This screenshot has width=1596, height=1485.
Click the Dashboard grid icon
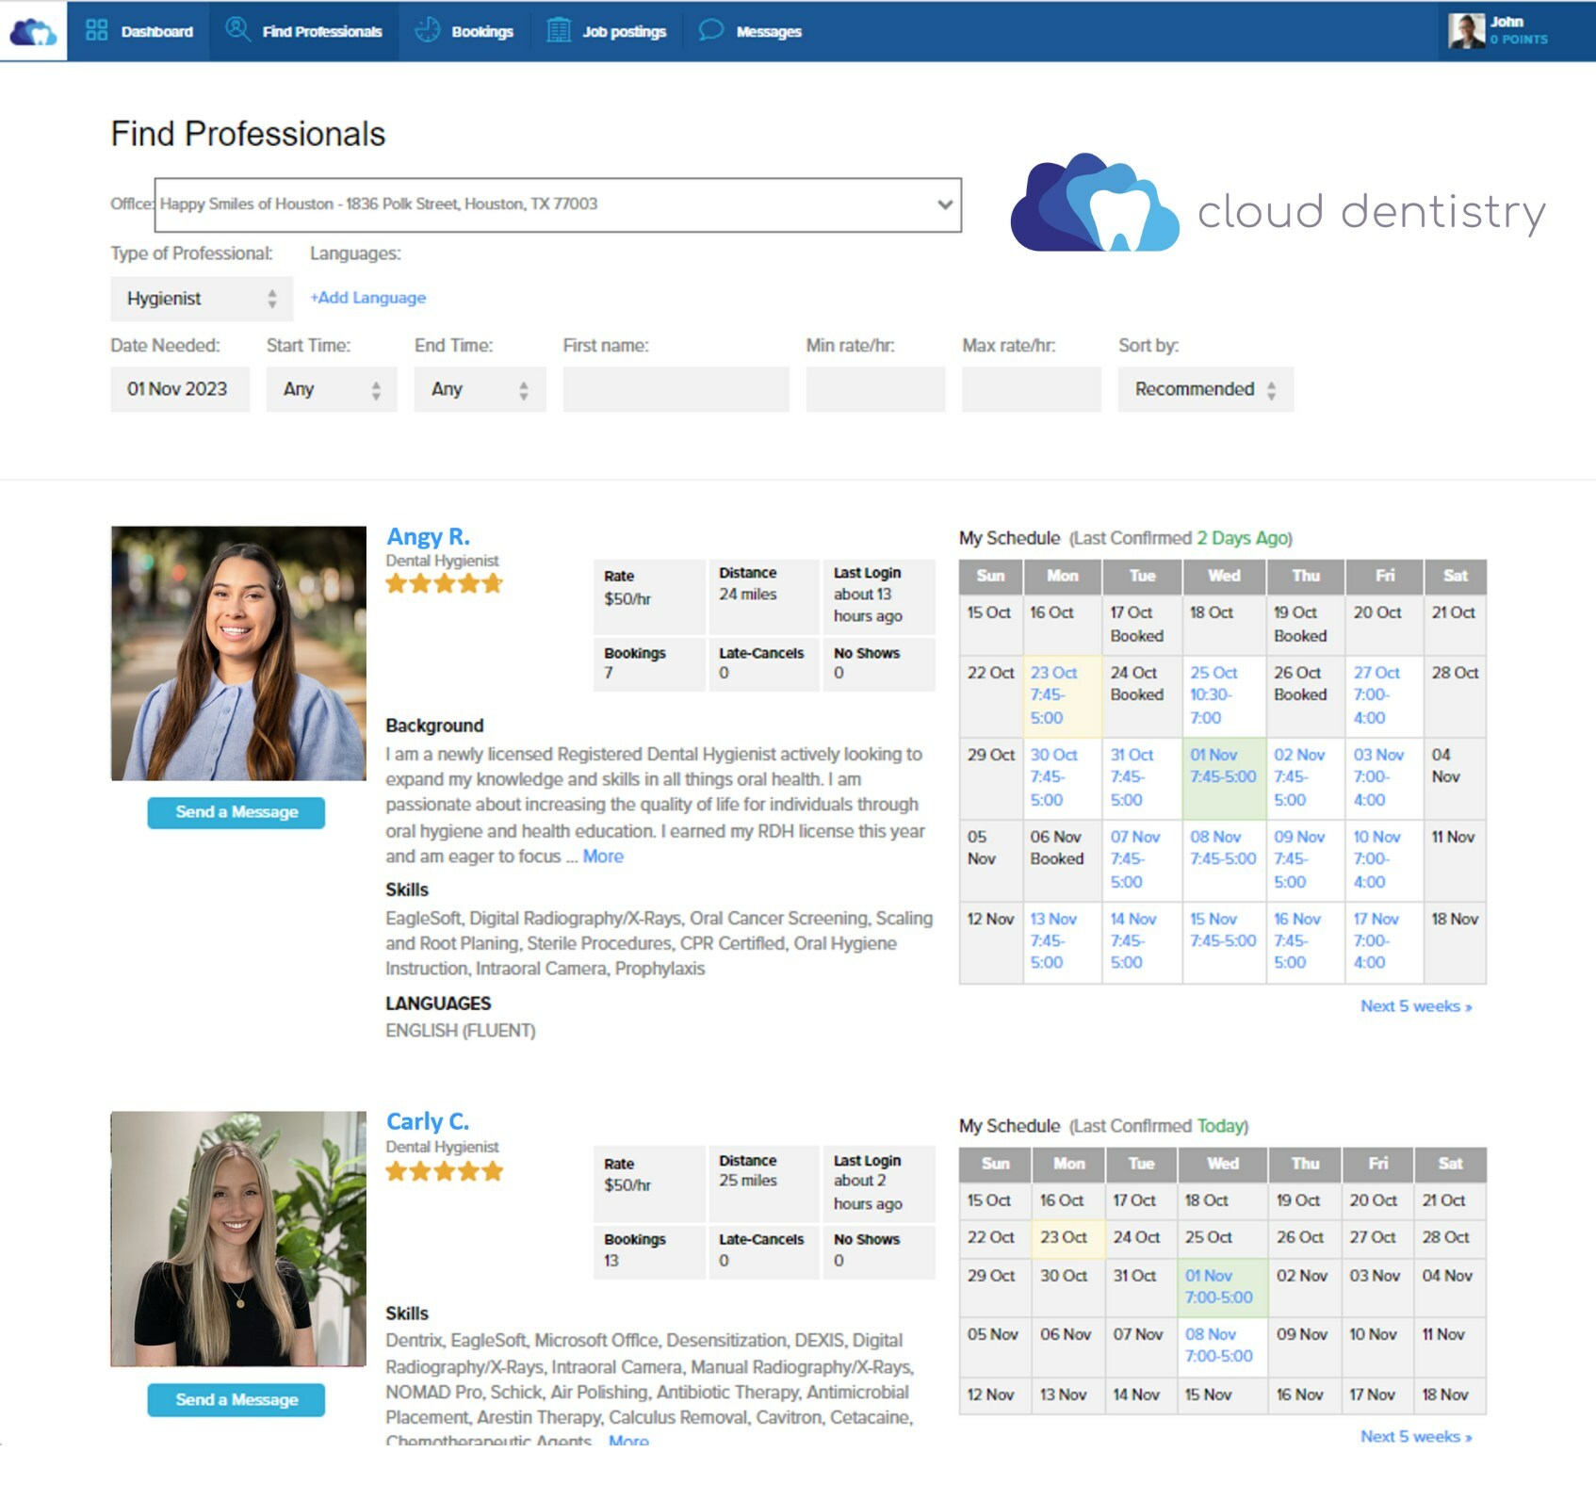(x=96, y=30)
